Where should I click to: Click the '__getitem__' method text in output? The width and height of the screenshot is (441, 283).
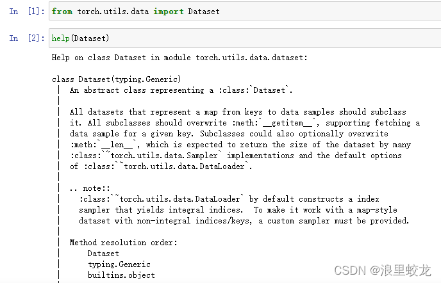[287, 123]
